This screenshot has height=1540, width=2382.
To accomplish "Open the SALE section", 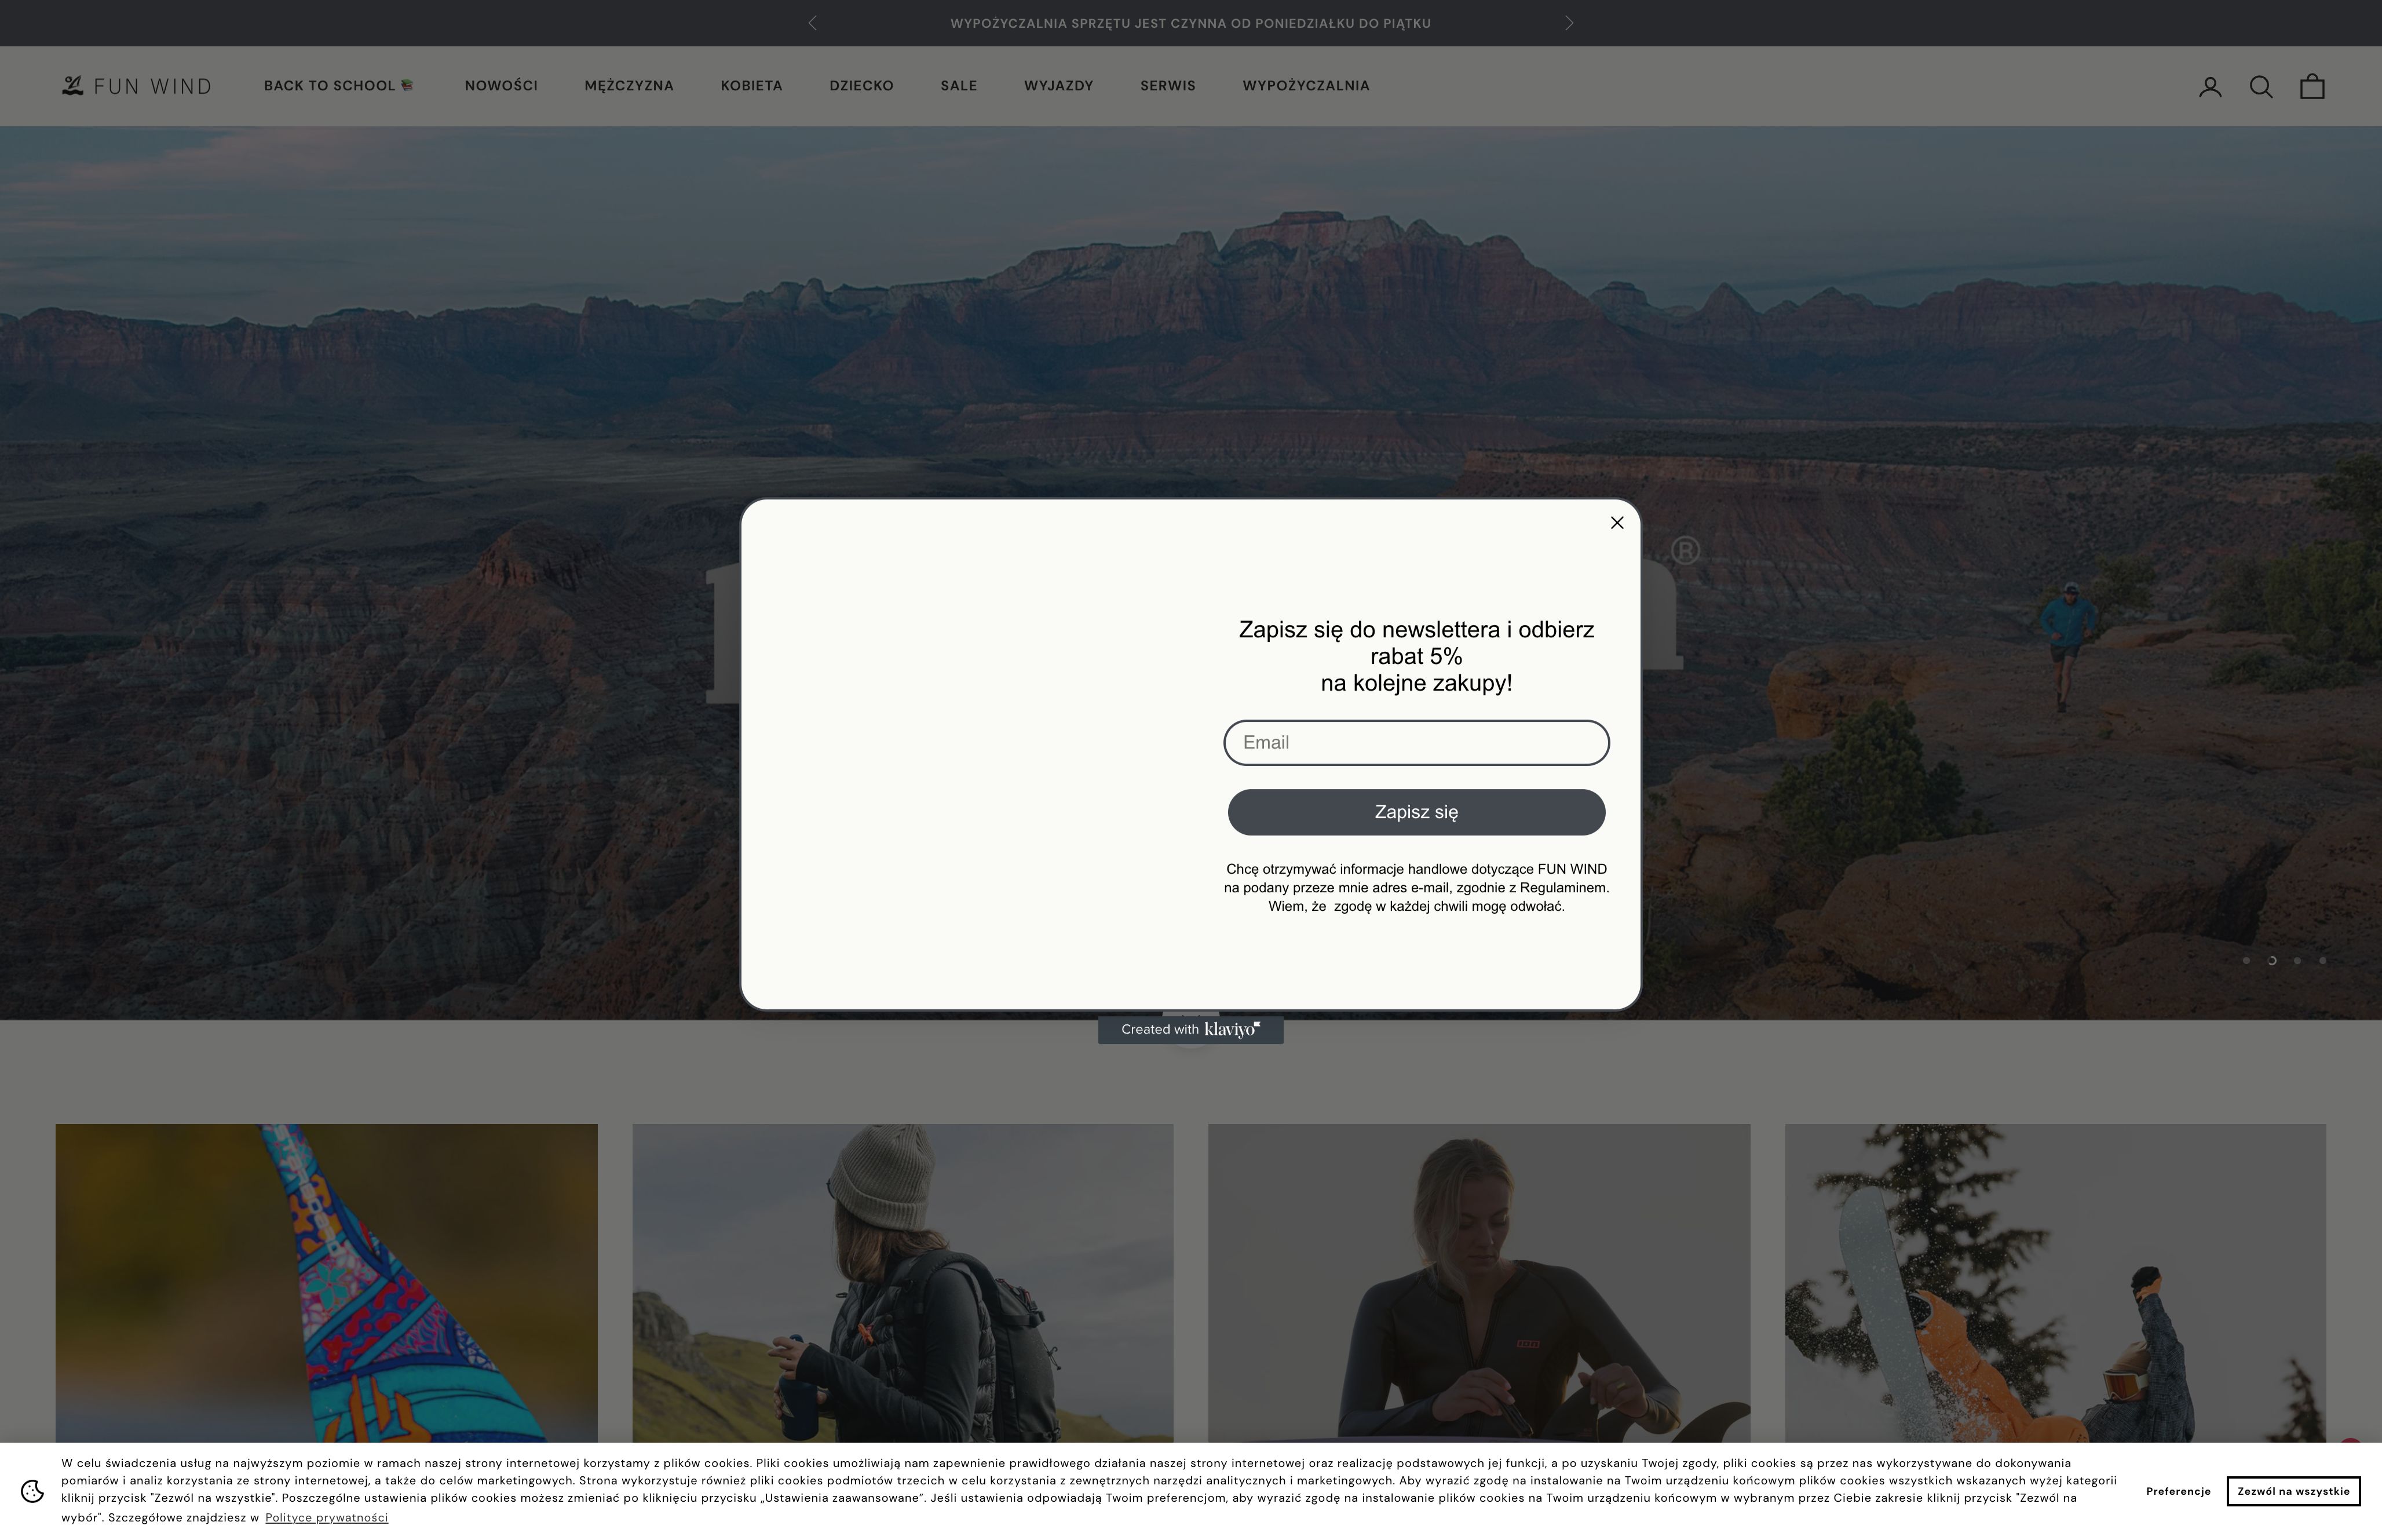I will (956, 86).
